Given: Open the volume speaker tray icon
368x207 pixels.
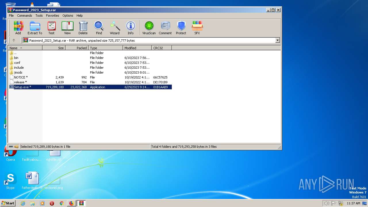Looking at the screenshot, I should pos(327,203).
